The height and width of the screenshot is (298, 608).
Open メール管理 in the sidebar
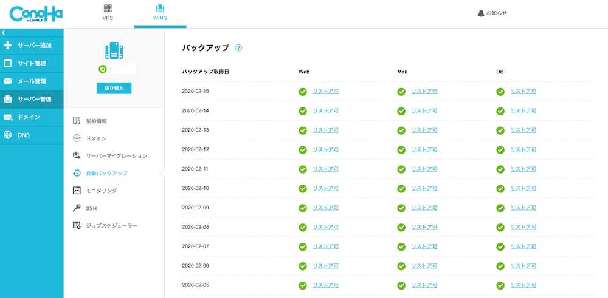(x=32, y=81)
